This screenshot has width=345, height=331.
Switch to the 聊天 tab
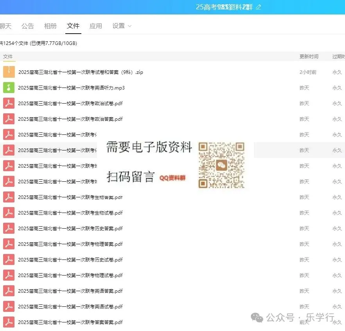click(5, 26)
